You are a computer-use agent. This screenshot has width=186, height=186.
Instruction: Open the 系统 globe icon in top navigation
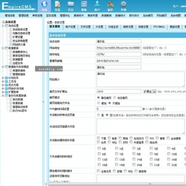(x=44, y=4)
